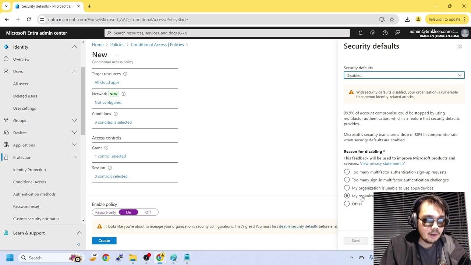Collapse the Identity section
This screenshot has height=265, width=471.
click(x=74, y=47)
